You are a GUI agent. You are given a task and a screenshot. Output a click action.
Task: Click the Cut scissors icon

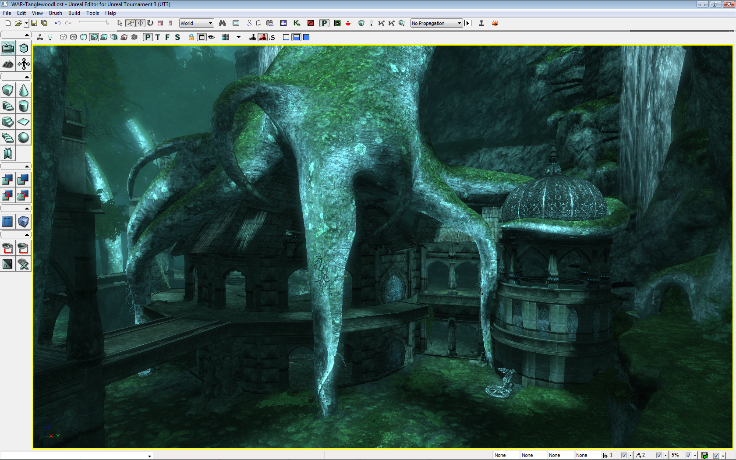249,23
